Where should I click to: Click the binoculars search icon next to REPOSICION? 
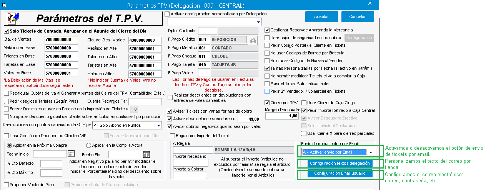(x=252, y=39)
